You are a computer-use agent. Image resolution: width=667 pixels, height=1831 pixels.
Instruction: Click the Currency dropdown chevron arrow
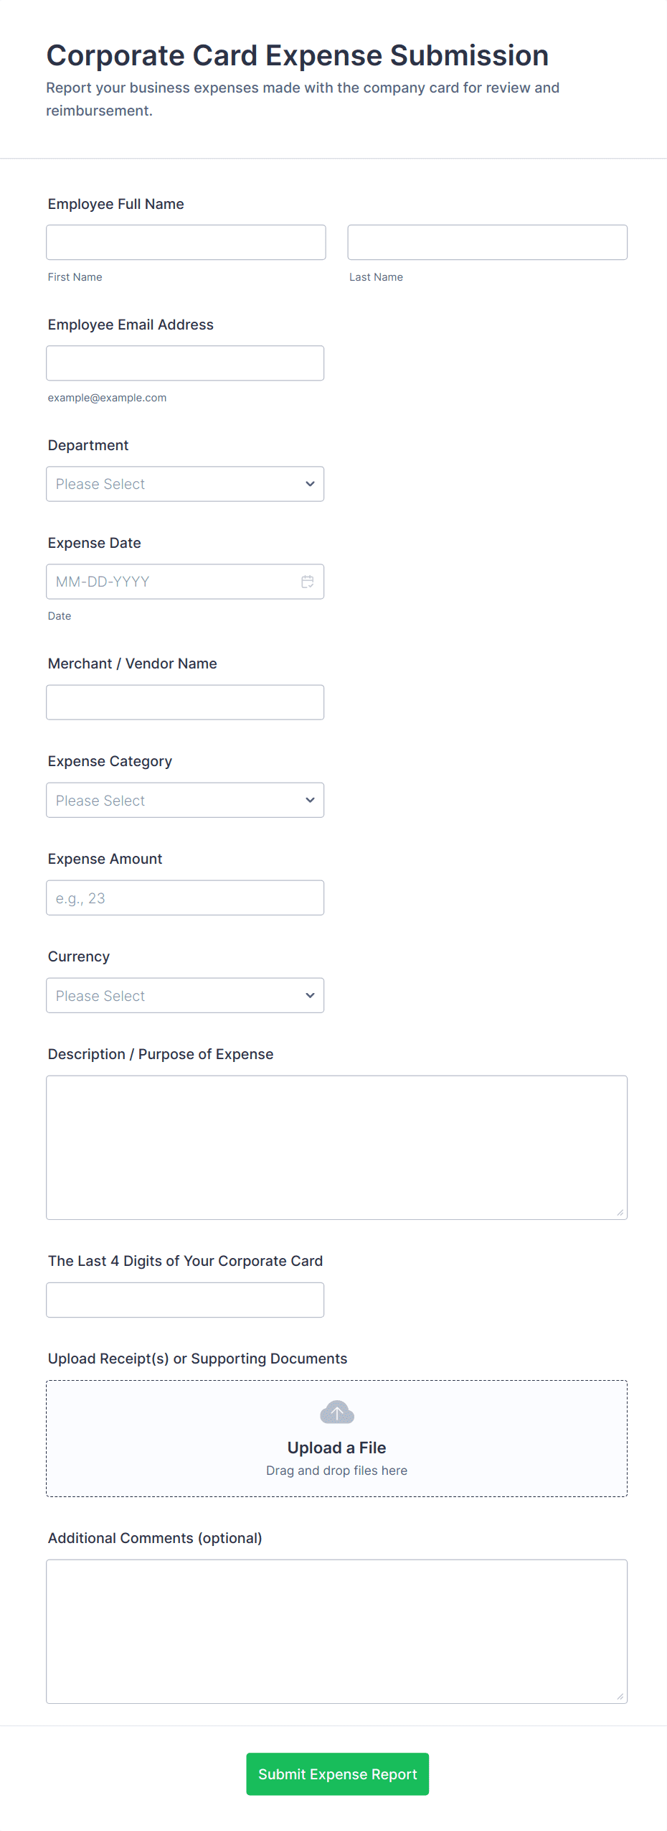[x=310, y=995]
